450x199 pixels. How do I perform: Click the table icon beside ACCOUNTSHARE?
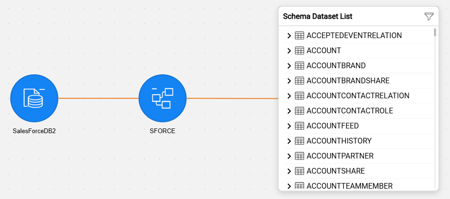300,171
